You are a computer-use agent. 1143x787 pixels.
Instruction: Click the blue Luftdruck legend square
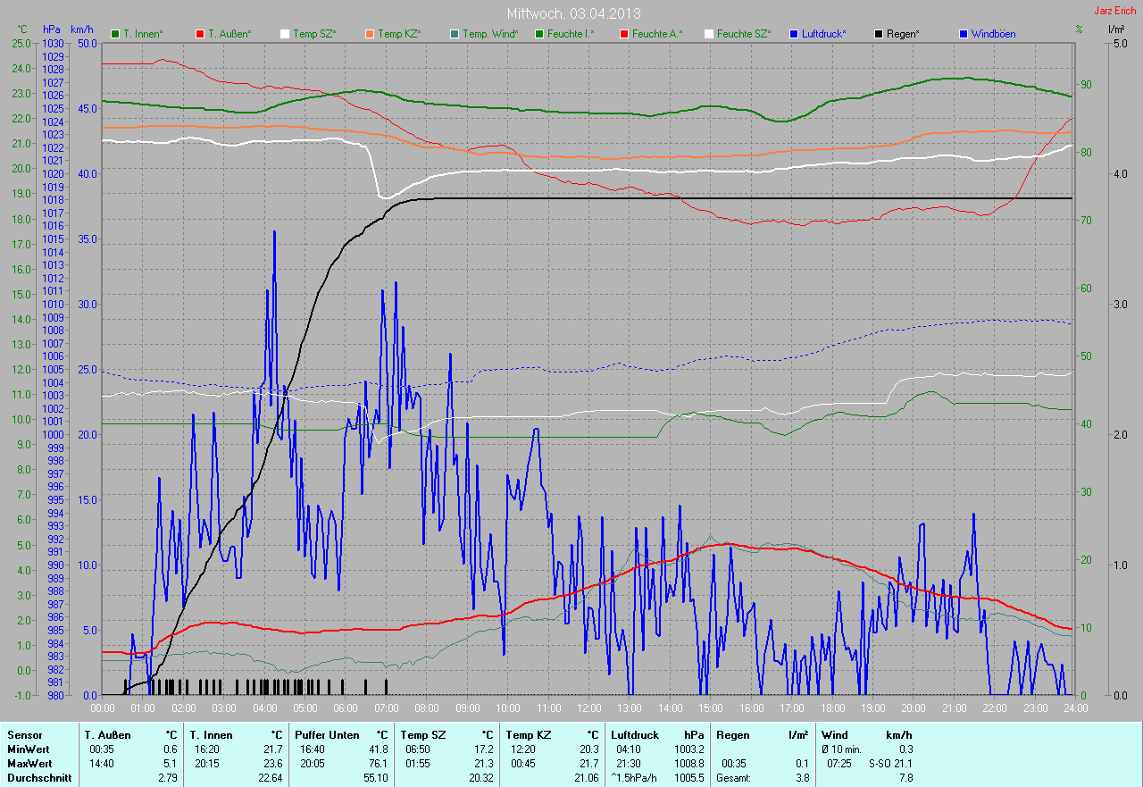click(x=793, y=34)
